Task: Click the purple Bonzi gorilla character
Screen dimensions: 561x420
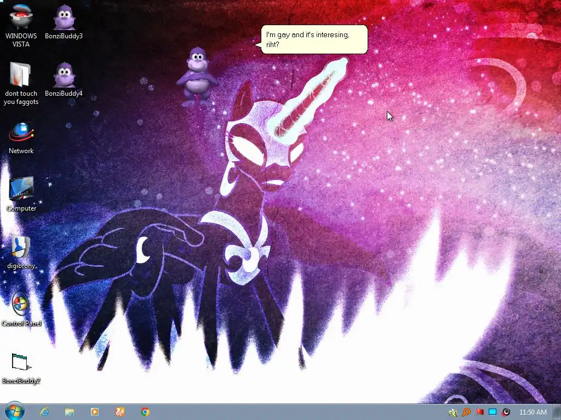Action: (197, 77)
